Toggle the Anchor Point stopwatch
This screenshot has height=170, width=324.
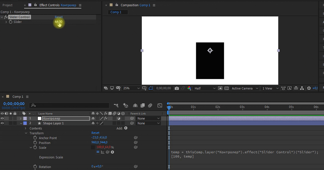(35, 138)
